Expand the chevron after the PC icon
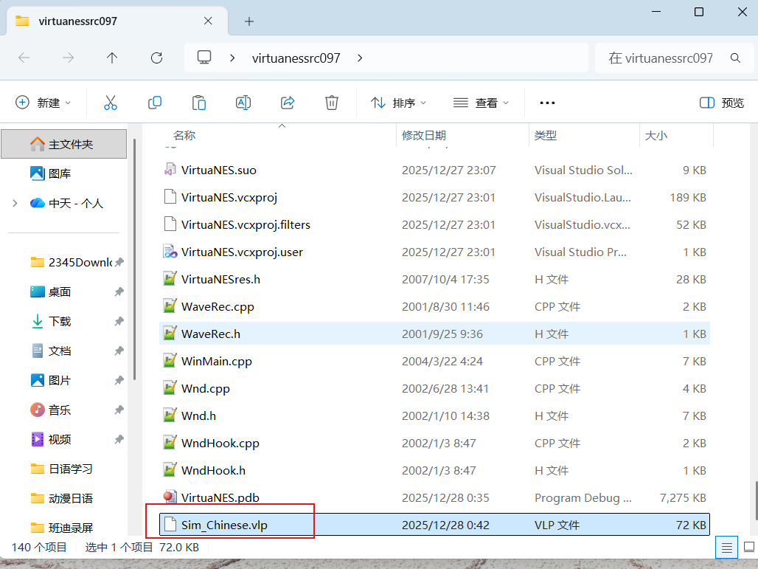 tap(232, 58)
